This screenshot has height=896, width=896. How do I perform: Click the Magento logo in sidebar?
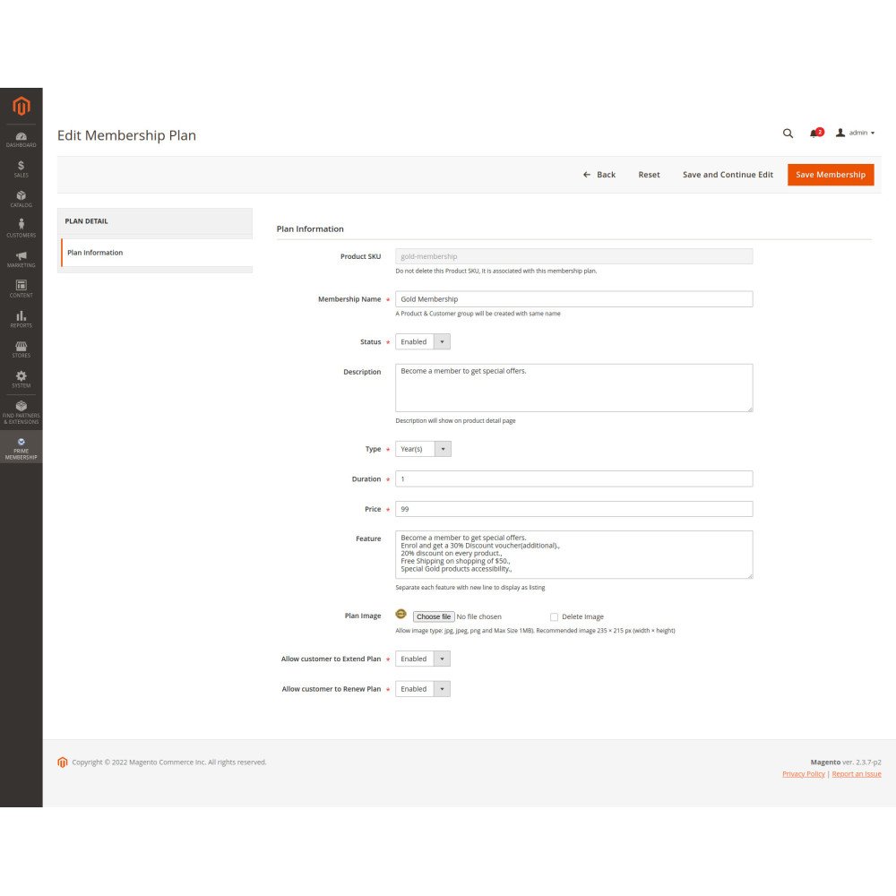click(22, 107)
